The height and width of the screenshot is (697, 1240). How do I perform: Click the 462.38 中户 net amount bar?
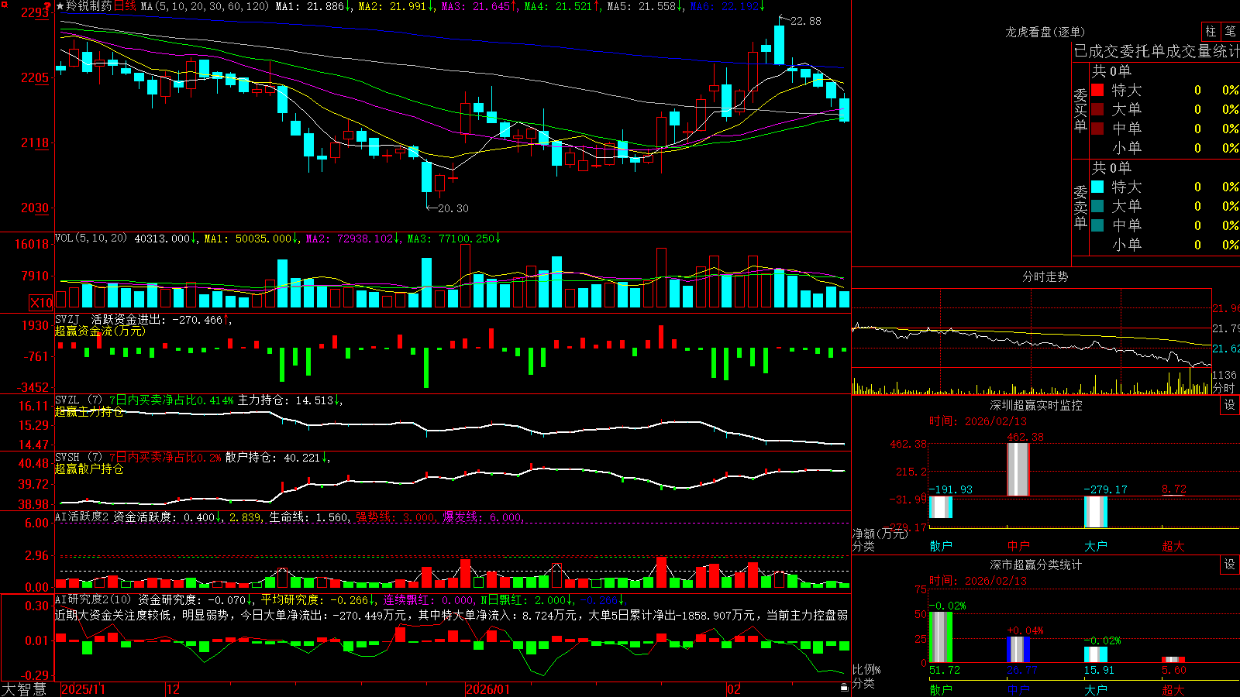1018,469
